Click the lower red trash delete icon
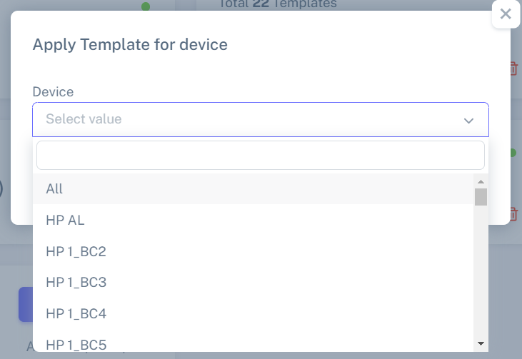 [514, 214]
